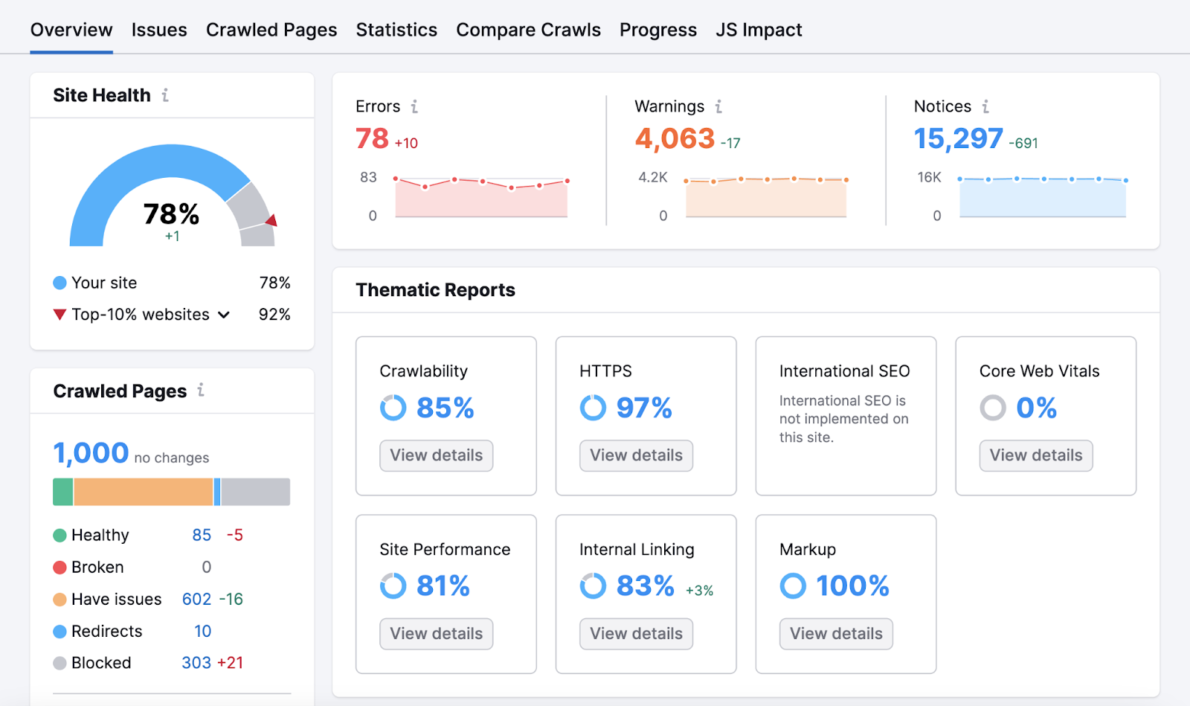Open the Site Health info tooltip
This screenshot has height=706, width=1190.
[165, 95]
